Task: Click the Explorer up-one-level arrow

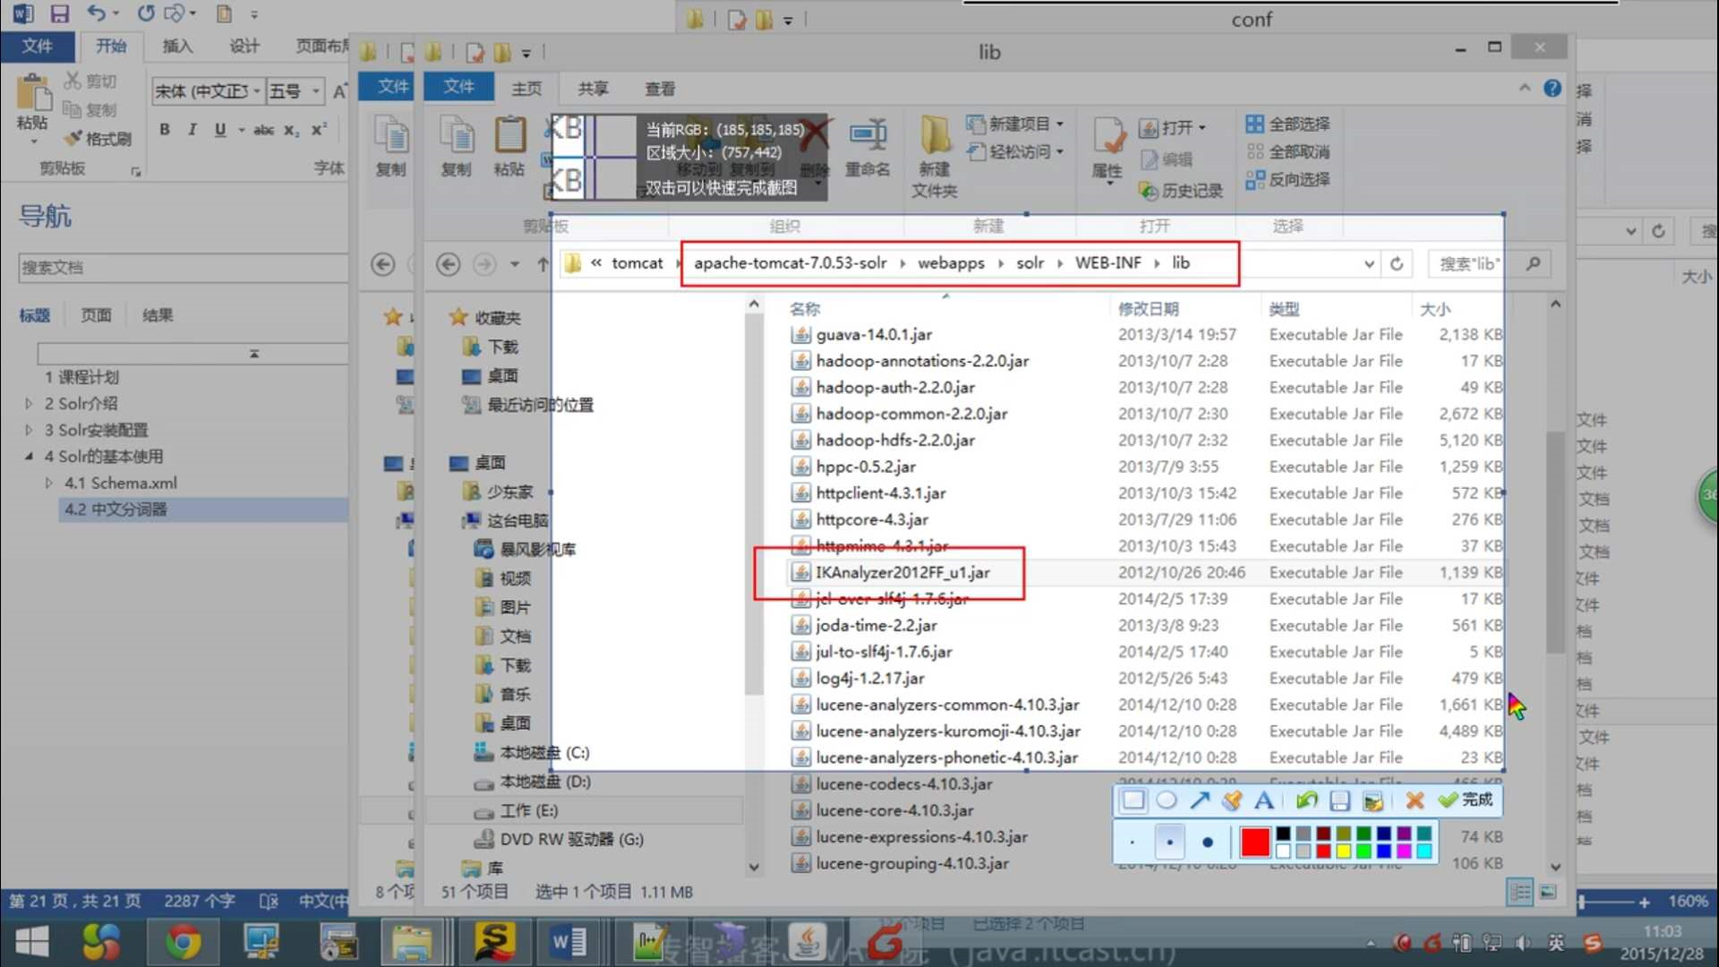Action: tap(543, 264)
